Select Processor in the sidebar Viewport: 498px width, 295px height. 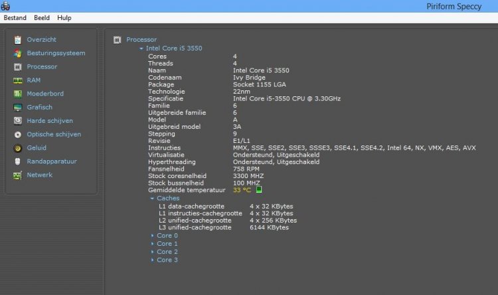(x=42, y=66)
